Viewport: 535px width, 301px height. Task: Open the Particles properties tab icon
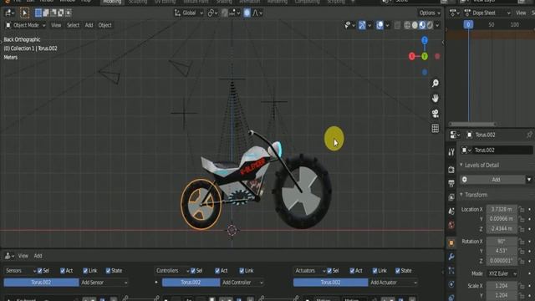coord(451,271)
